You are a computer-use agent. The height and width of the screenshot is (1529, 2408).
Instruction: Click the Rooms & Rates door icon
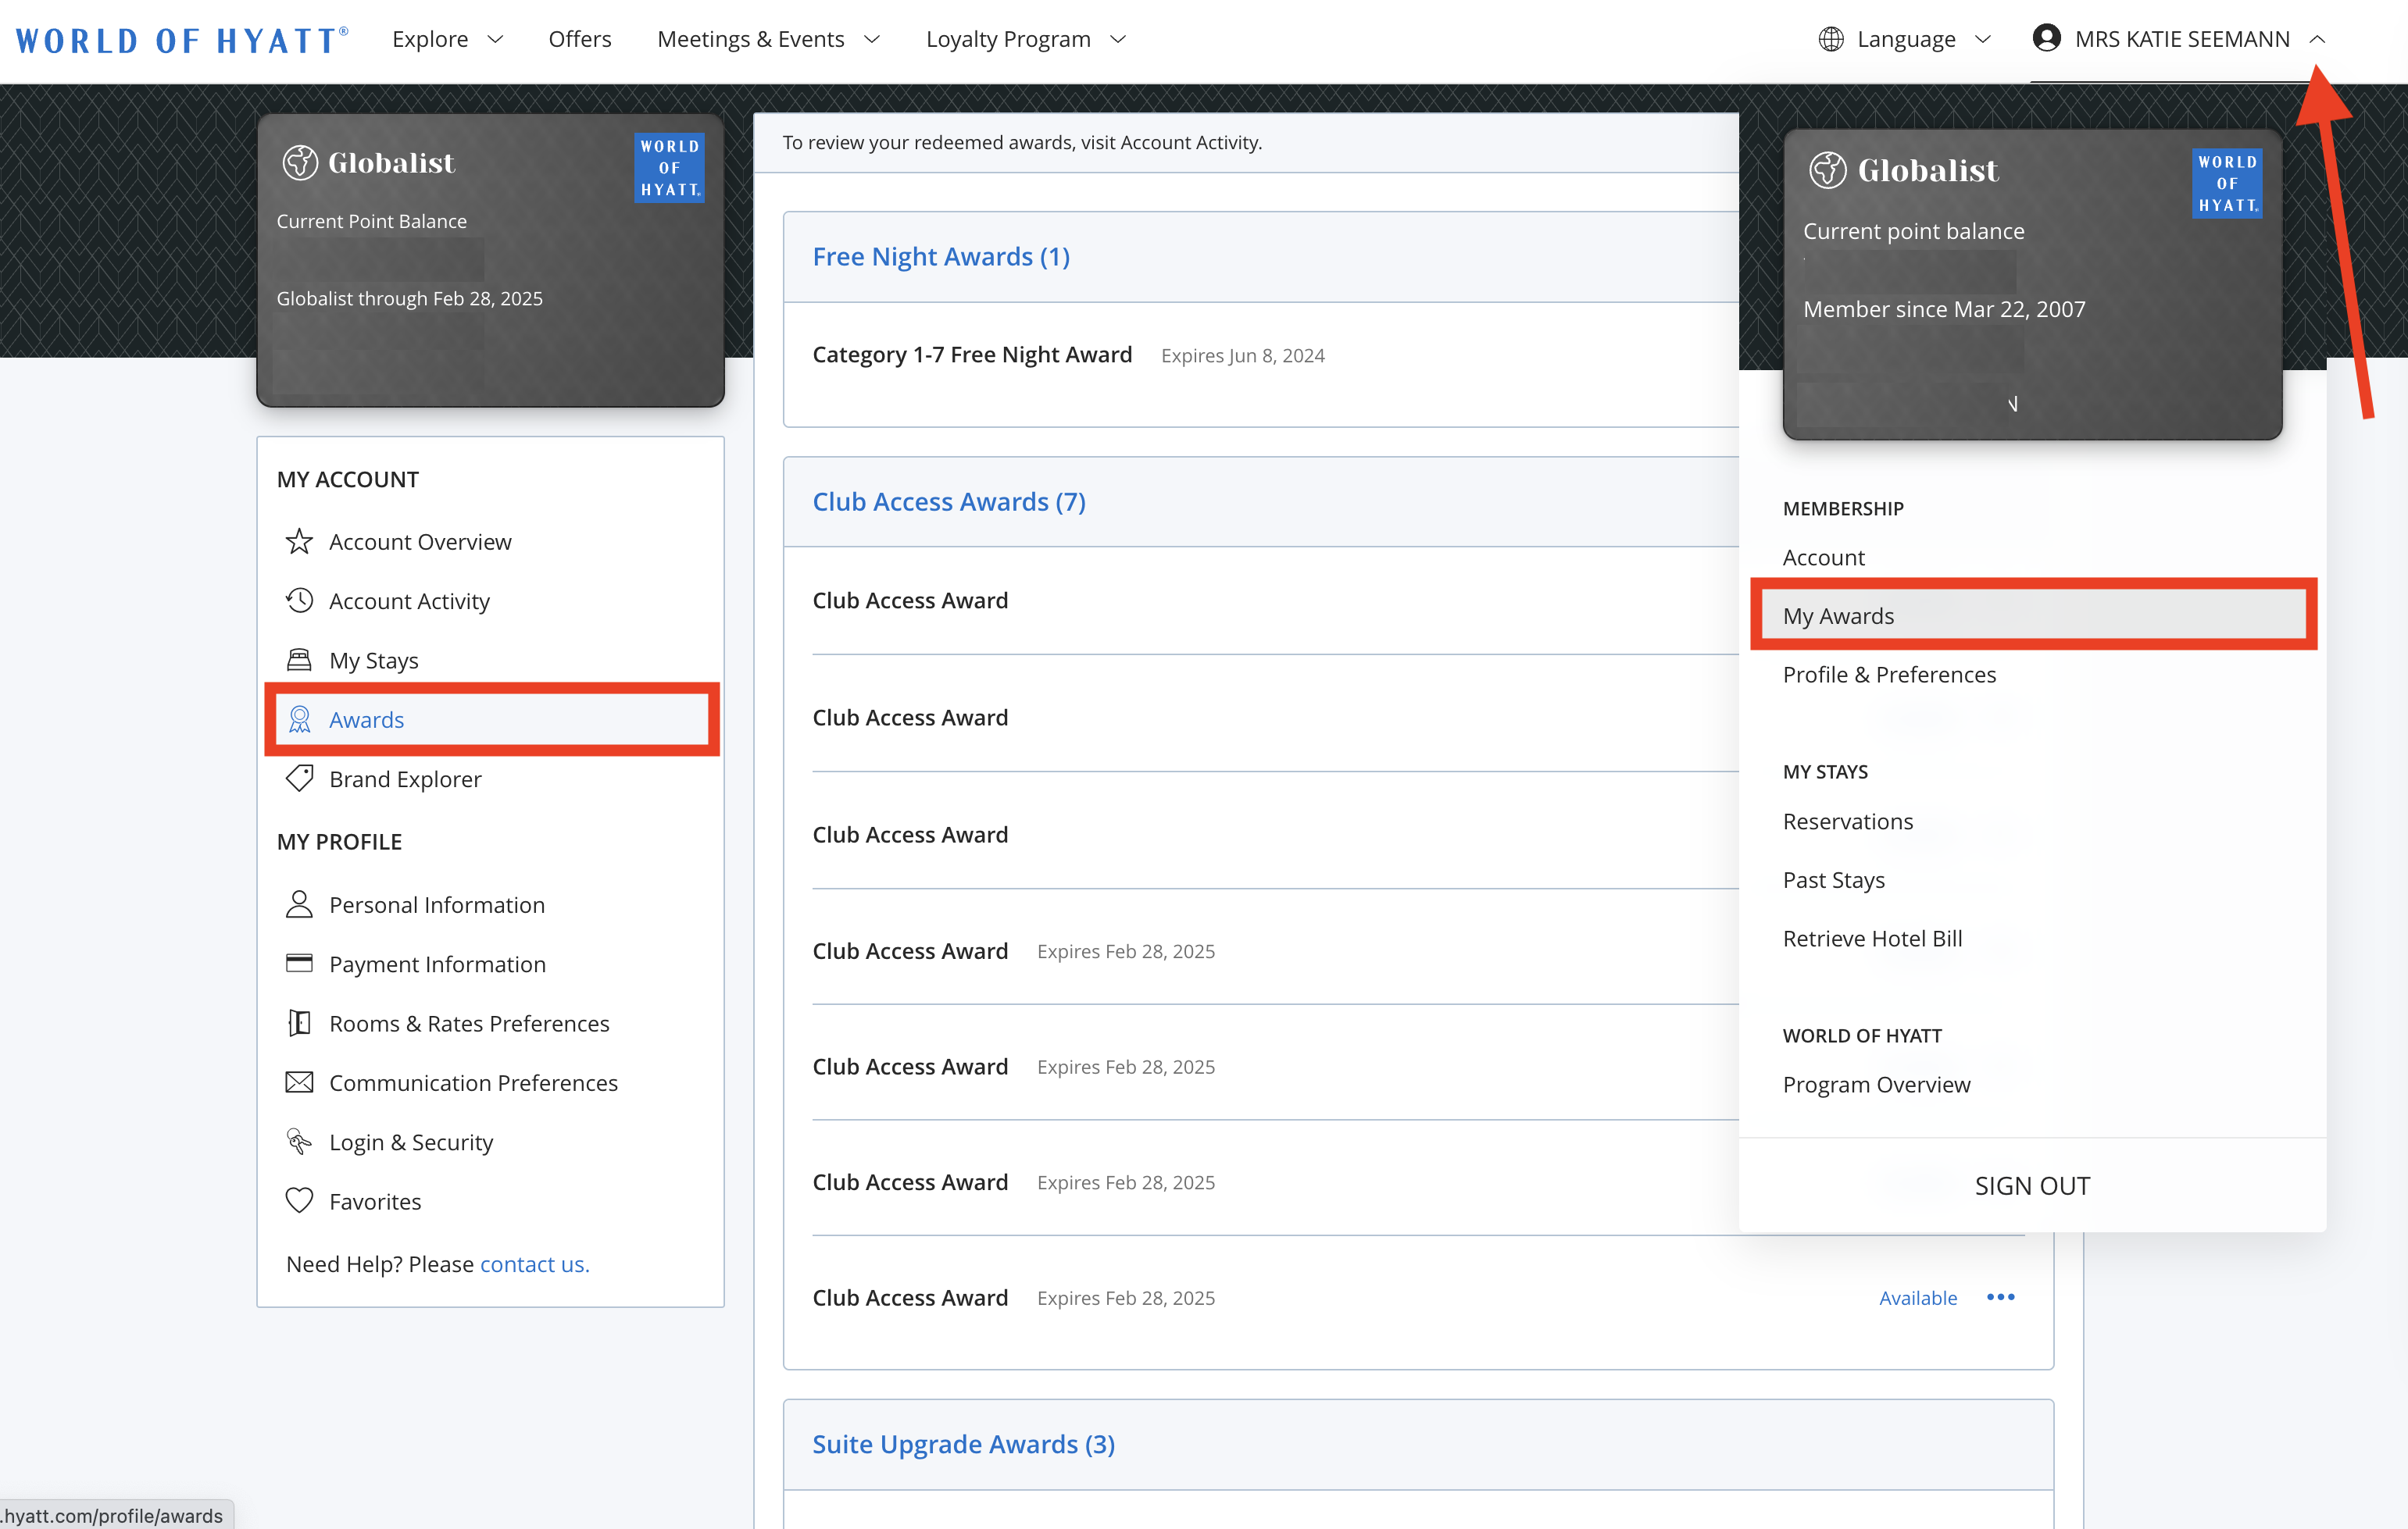[299, 1023]
